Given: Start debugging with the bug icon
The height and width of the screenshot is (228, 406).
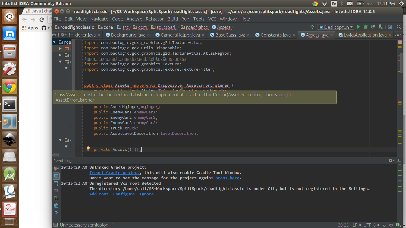Looking at the screenshot, I should [366, 27].
